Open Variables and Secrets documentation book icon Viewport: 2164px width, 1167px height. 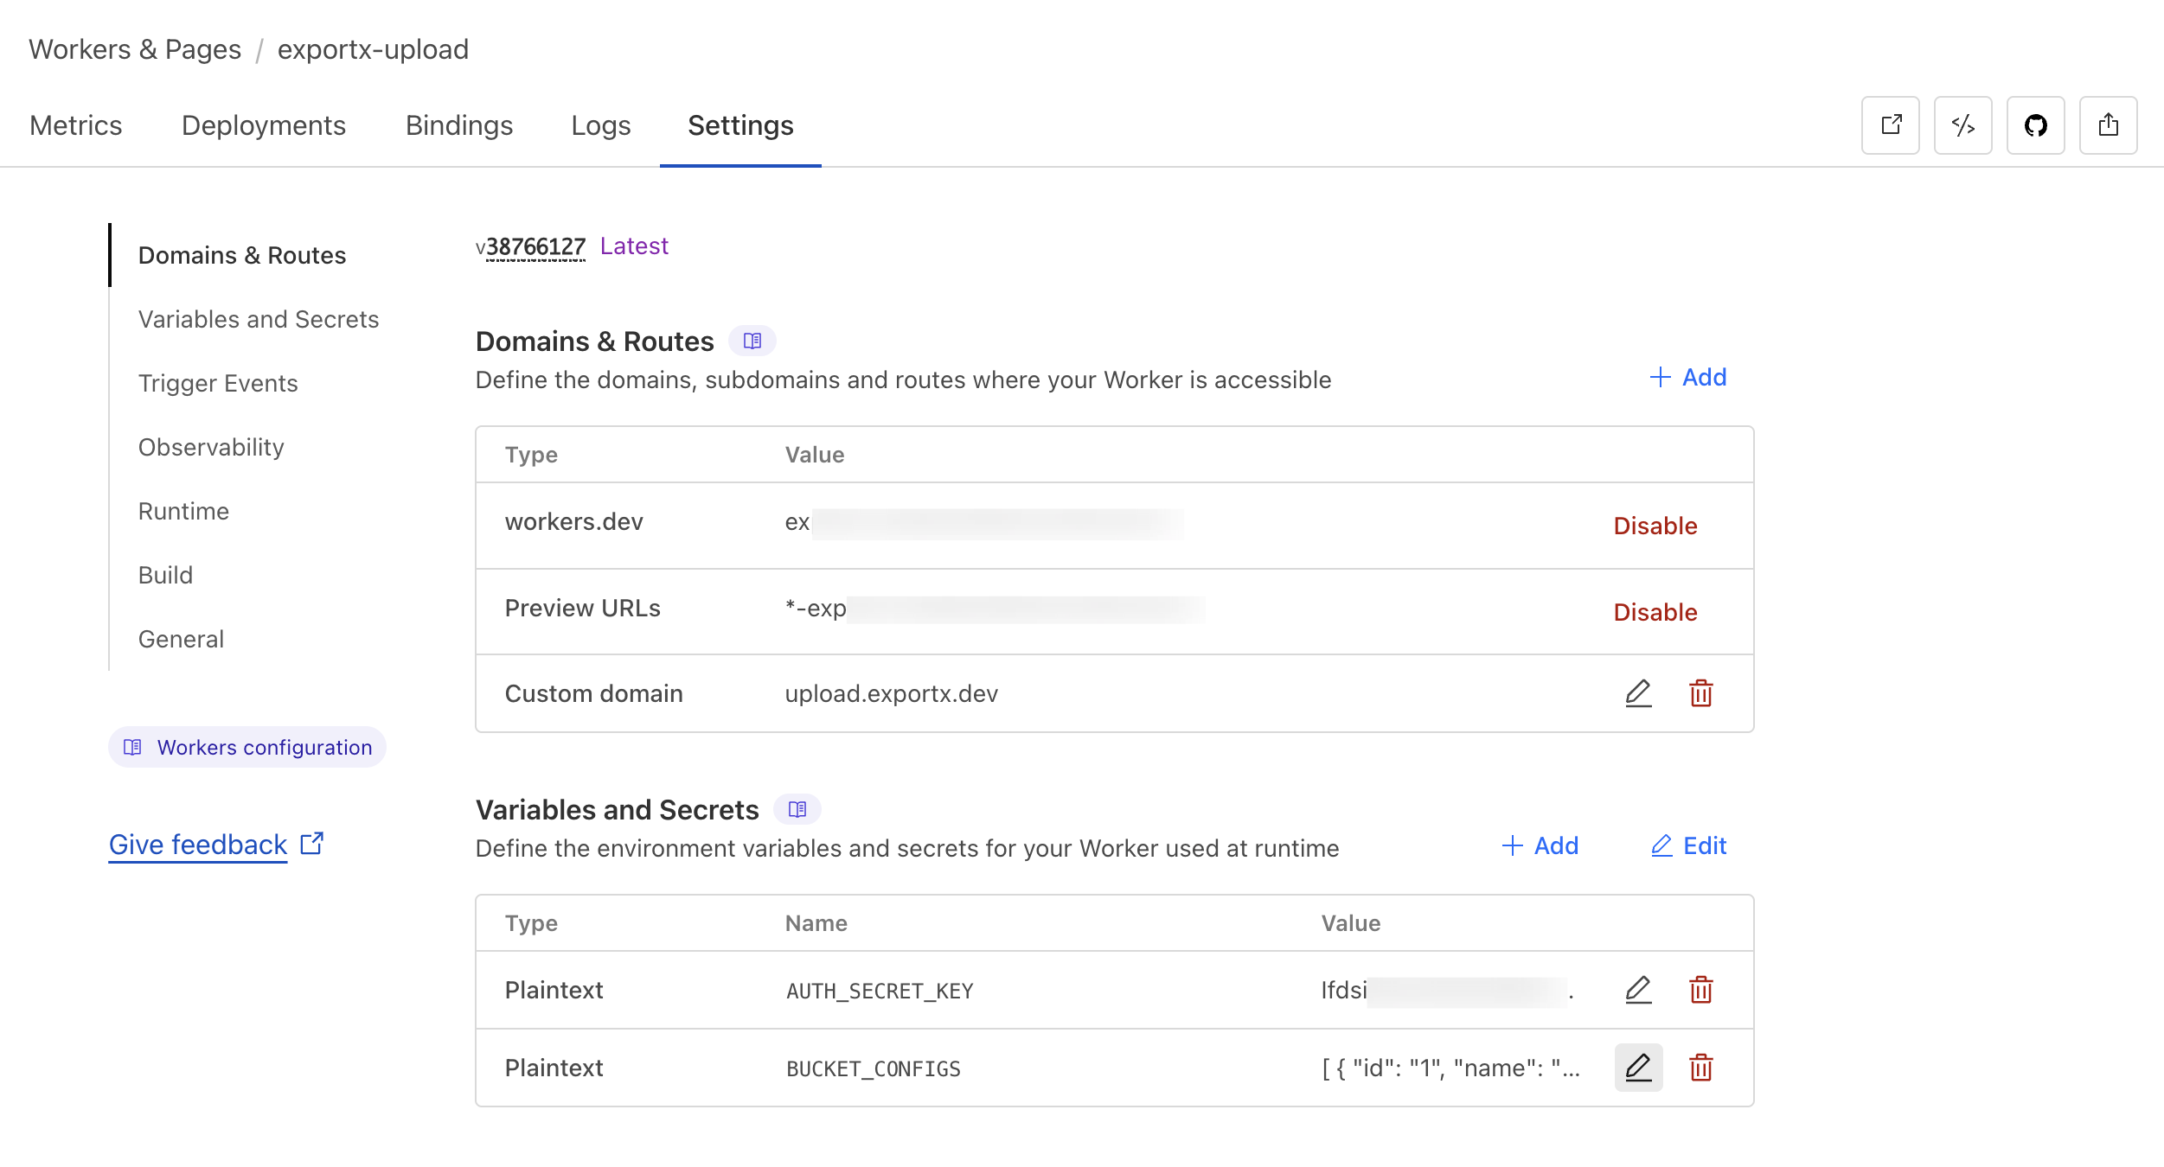797,809
